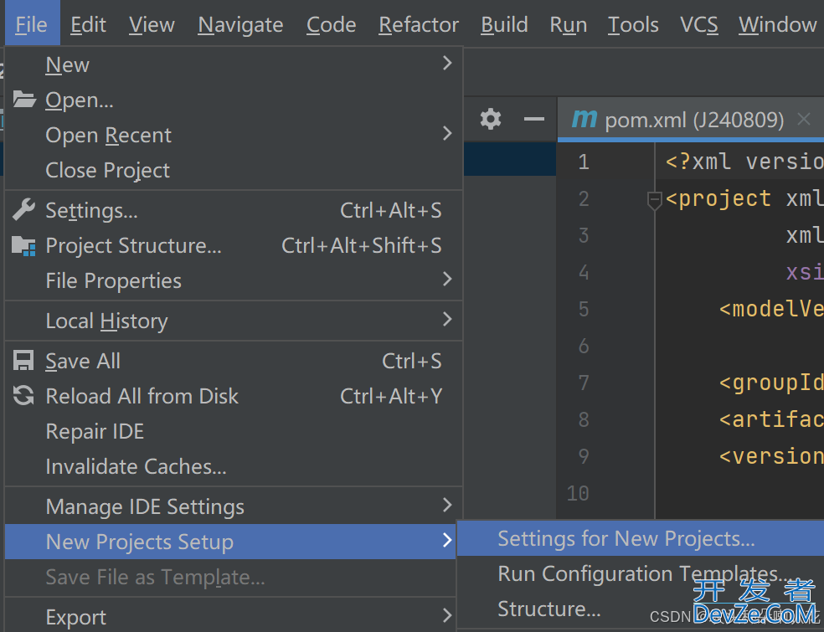
Task: Click the hide tool window minus icon
Action: click(x=534, y=119)
